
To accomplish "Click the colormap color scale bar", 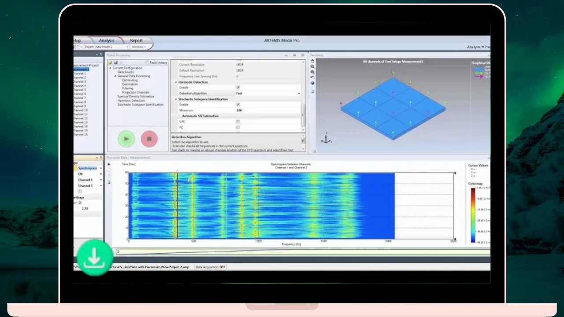I will 473,215.
